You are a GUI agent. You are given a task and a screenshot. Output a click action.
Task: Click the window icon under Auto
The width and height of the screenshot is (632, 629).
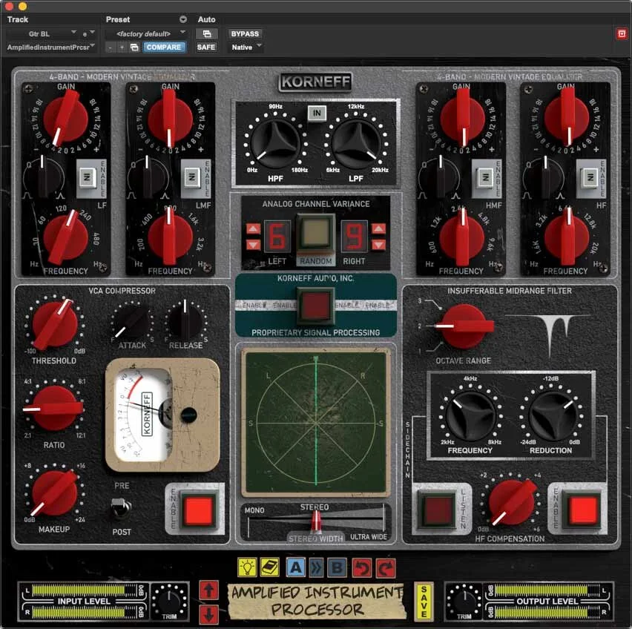207,34
